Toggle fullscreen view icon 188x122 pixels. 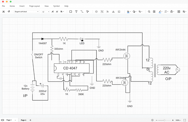point(185,120)
